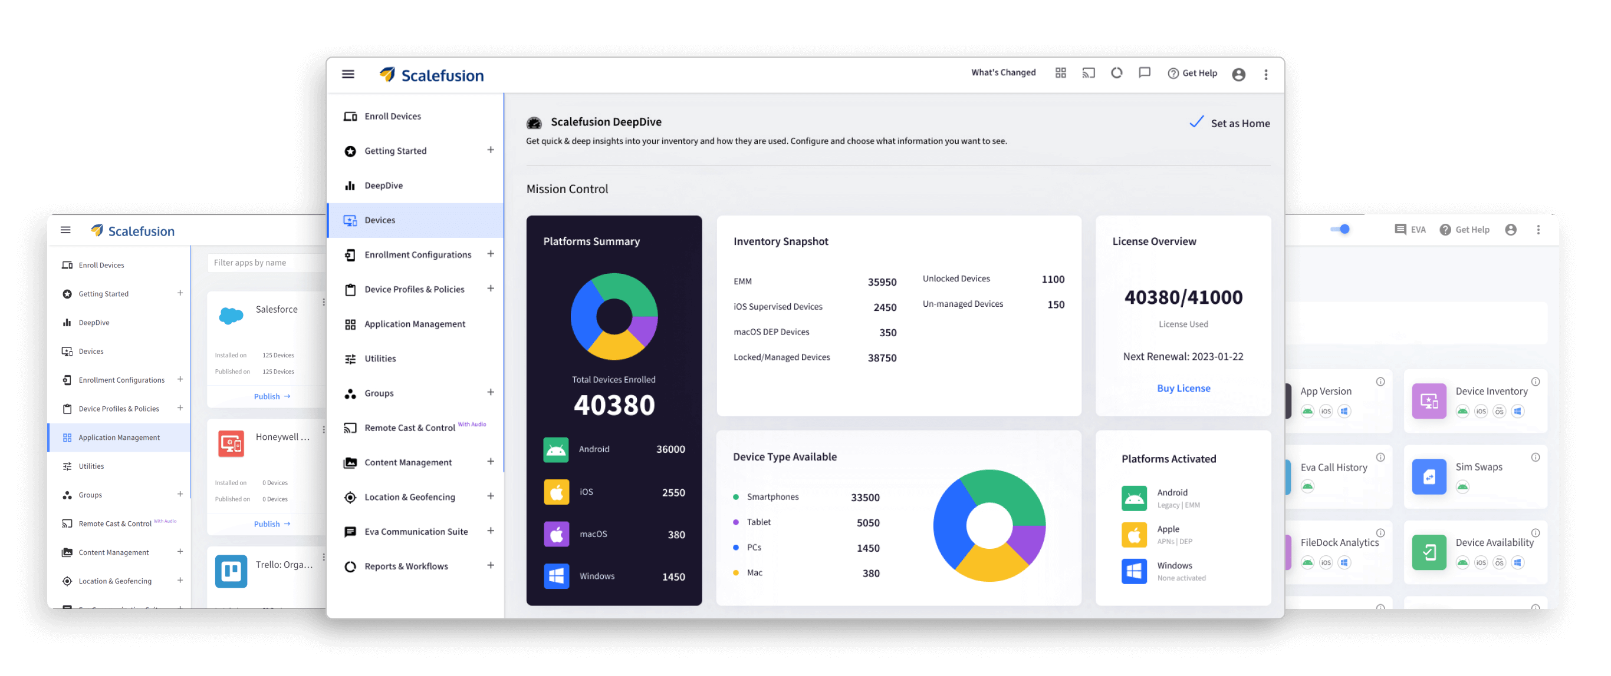The width and height of the screenshot is (1611, 676).
Task: Click the Eva Communication Suite icon
Action: coord(350,531)
